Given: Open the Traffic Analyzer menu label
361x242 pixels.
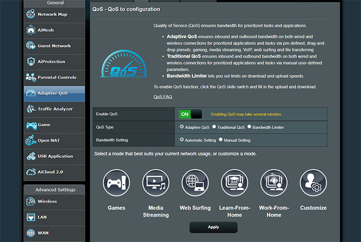Looking at the screenshot, I should [55, 109].
